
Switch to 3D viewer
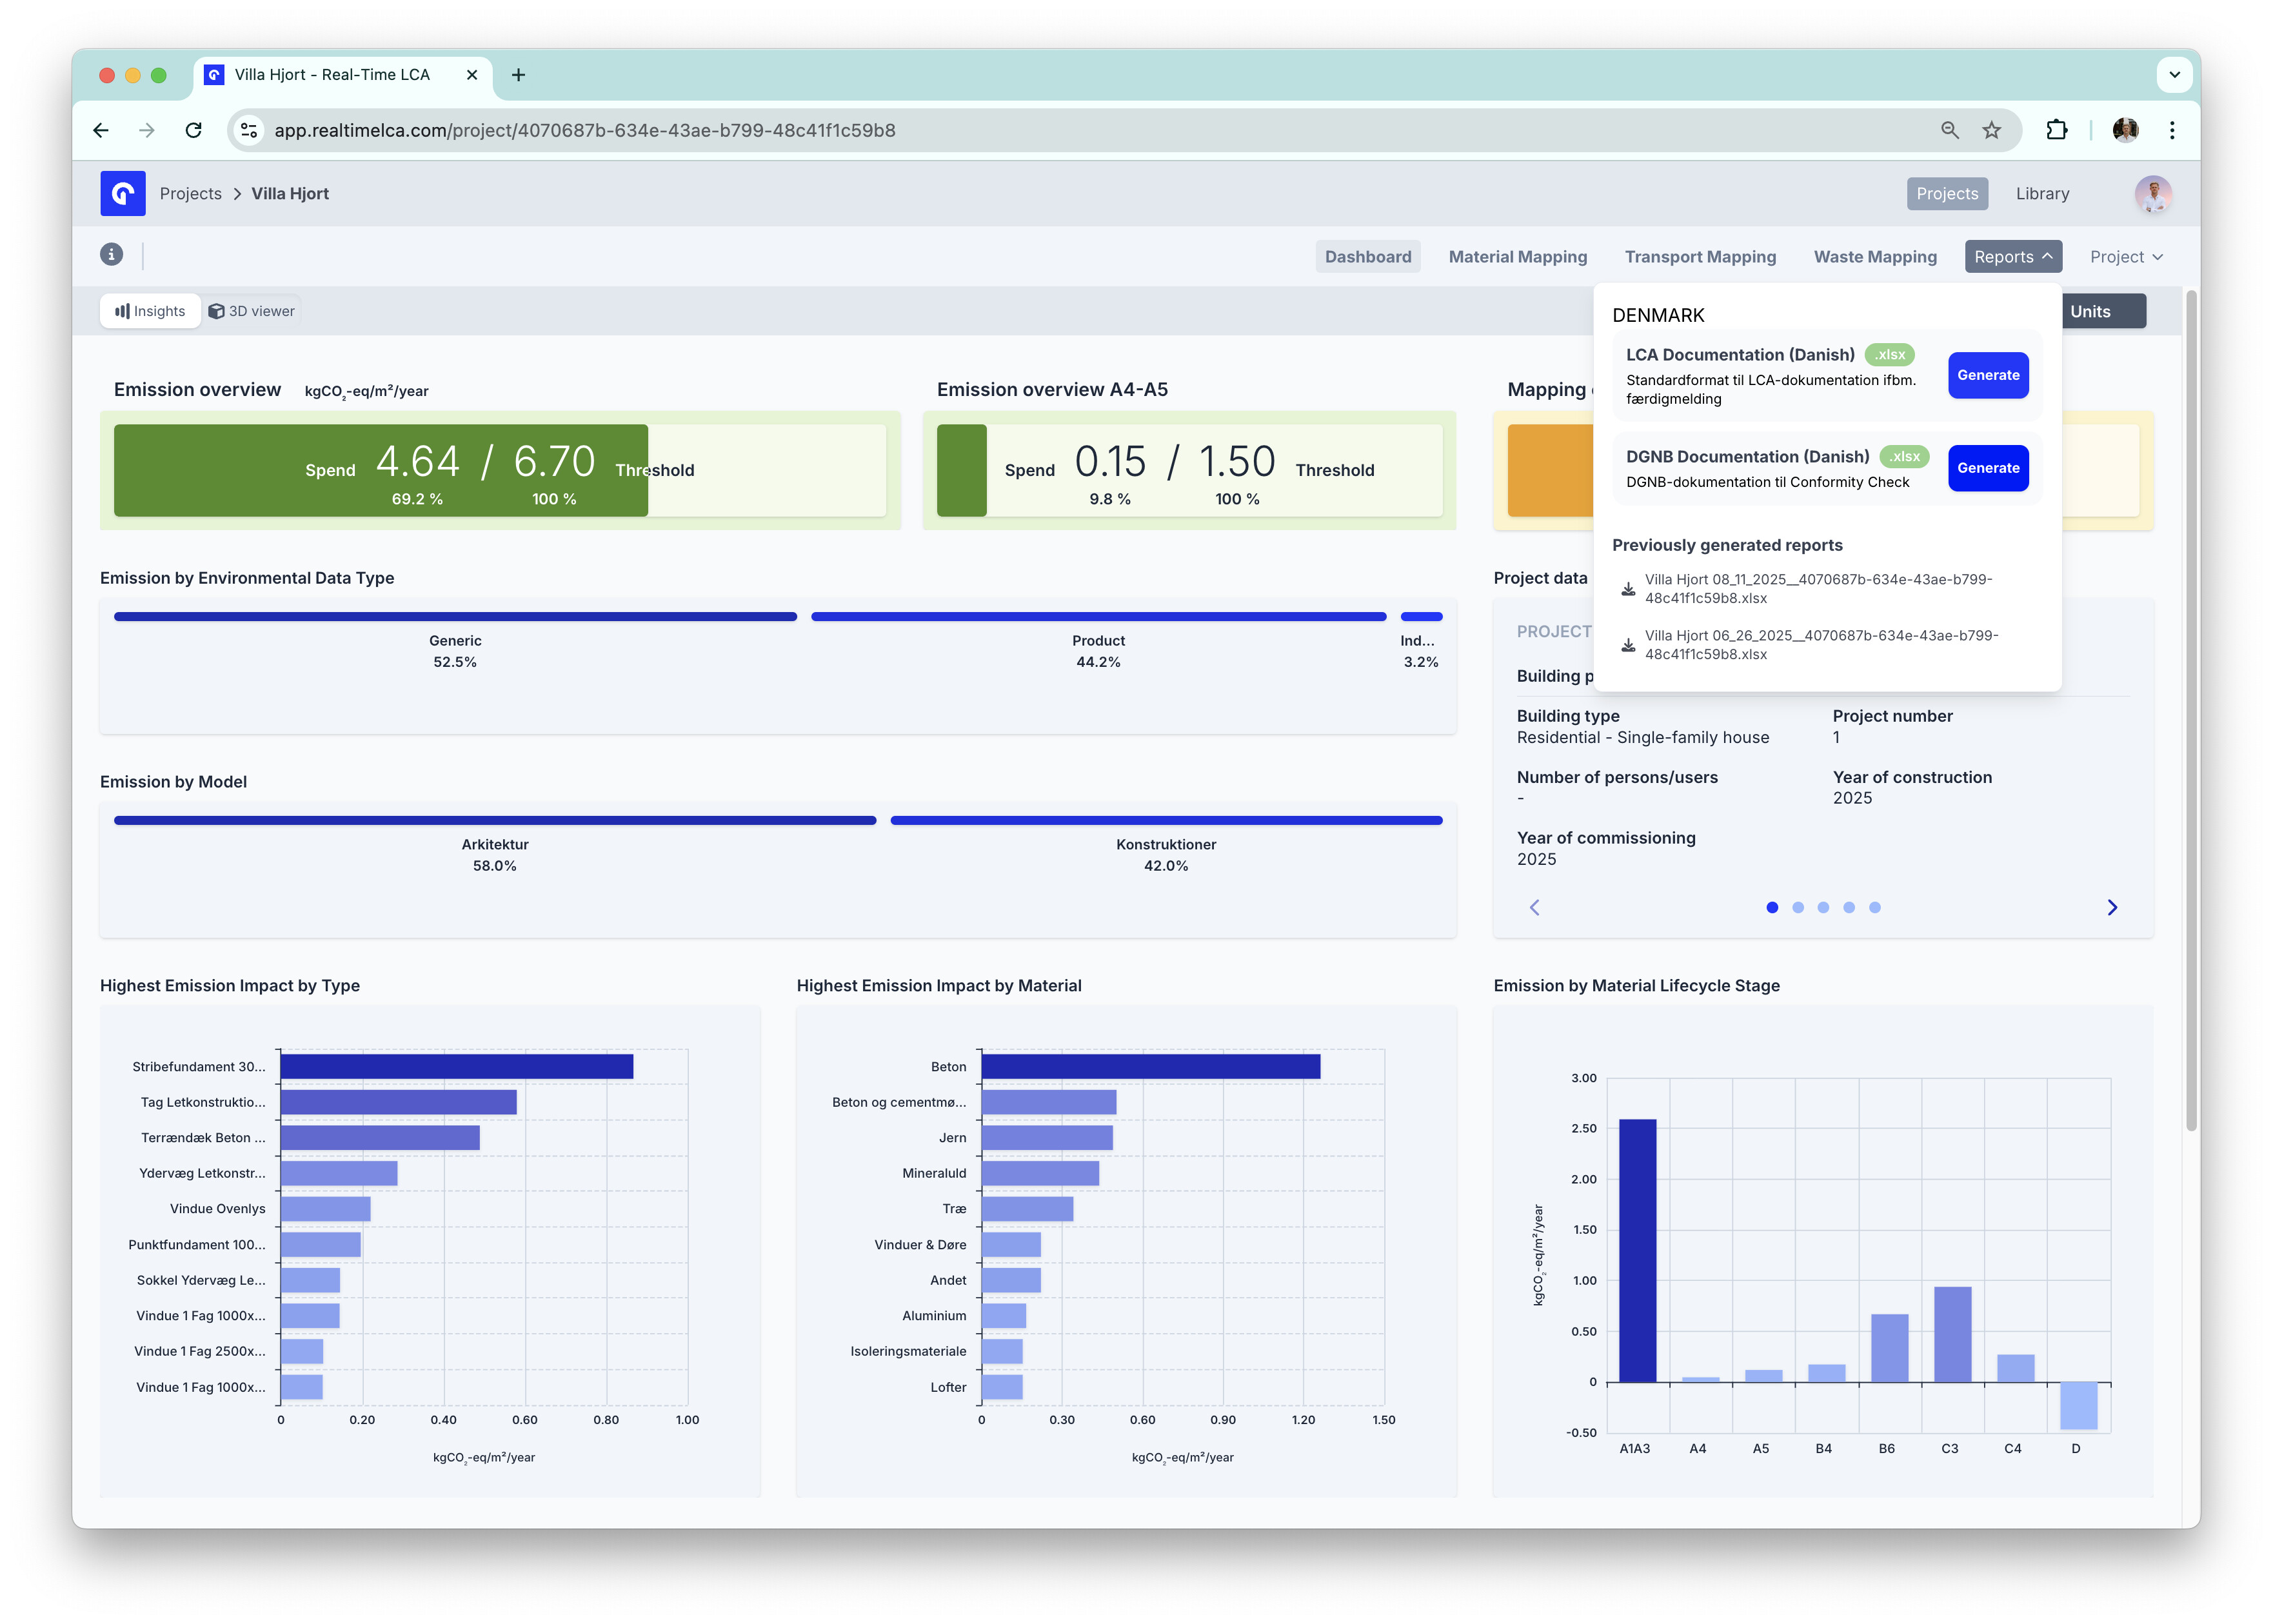(x=252, y=311)
